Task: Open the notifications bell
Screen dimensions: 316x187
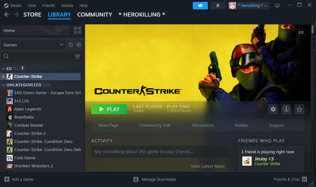Action: point(218,6)
